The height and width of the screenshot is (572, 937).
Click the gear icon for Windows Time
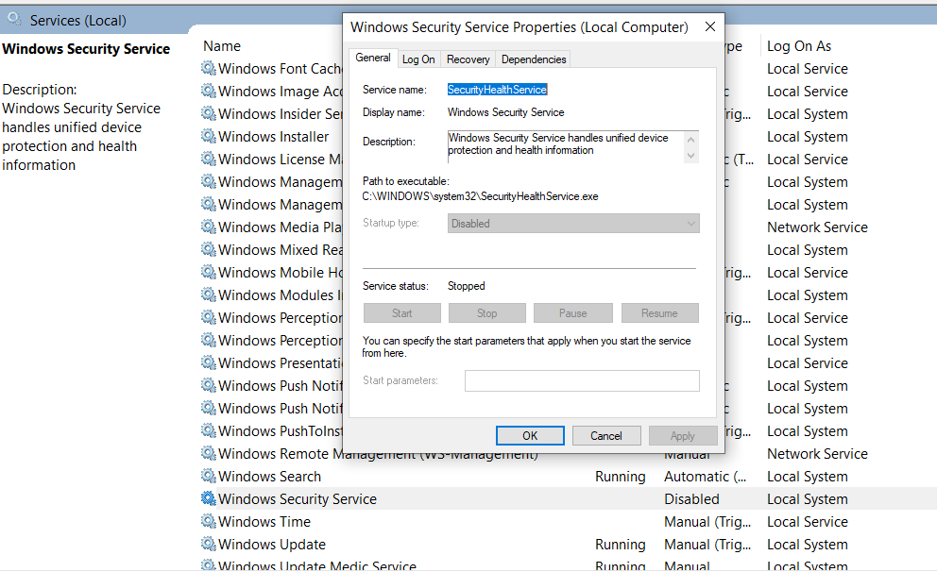point(208,521)
